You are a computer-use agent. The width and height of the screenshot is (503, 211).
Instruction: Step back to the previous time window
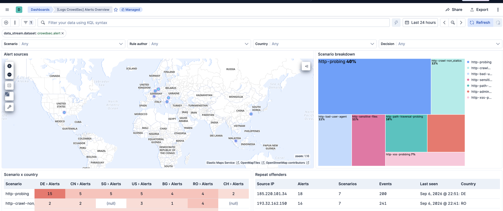[x=444, y=23]
